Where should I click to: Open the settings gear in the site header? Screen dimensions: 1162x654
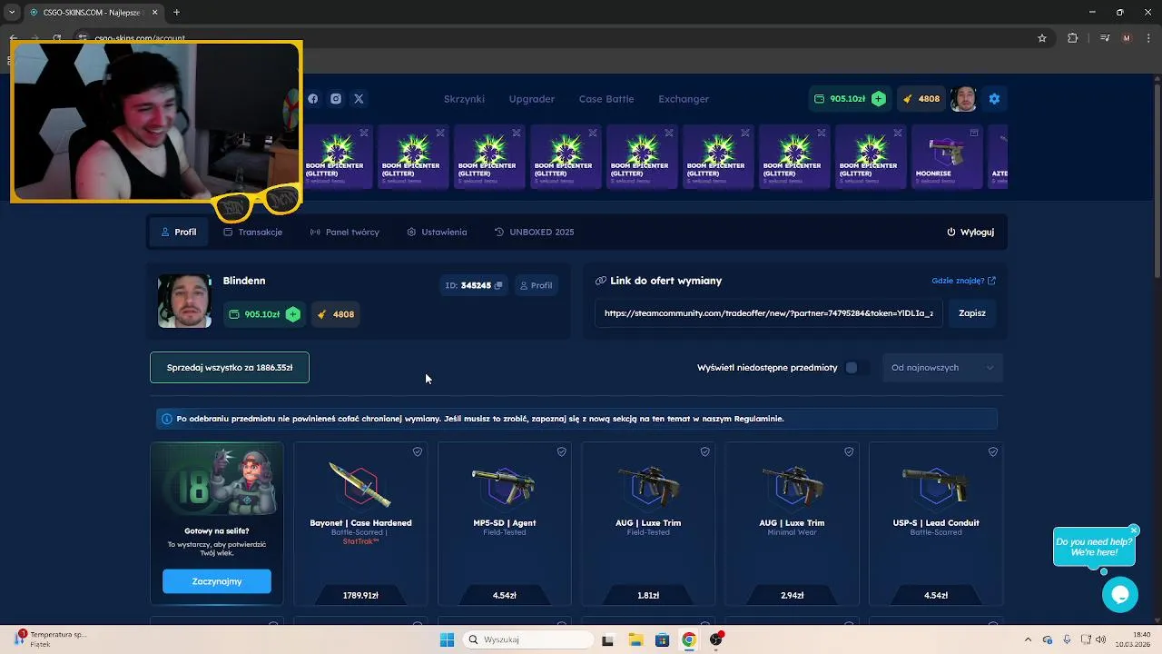click(994, 99)
